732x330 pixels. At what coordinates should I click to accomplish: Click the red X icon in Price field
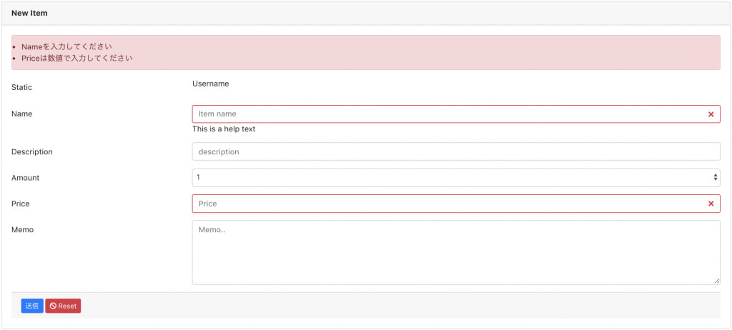[711, 204]
